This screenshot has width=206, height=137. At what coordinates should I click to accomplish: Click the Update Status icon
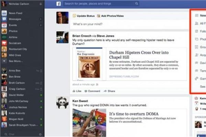(x=74, y=16)
